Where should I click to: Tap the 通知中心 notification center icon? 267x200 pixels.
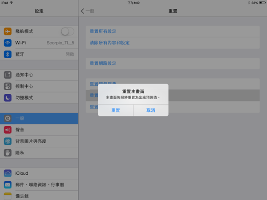pos(8,75)
